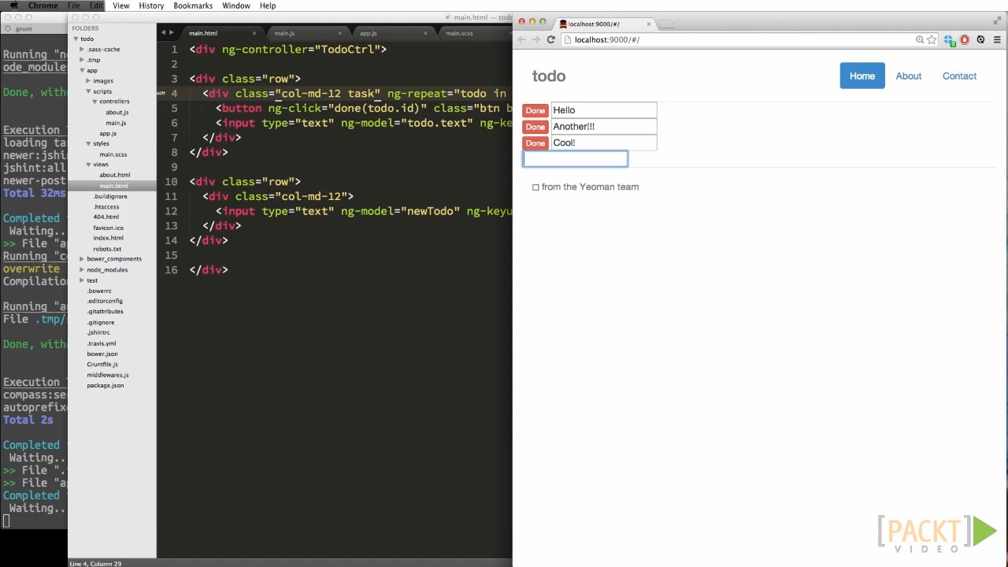
Task: Click 'Line 4, Column 29' status text
Action: click(95, 563)
